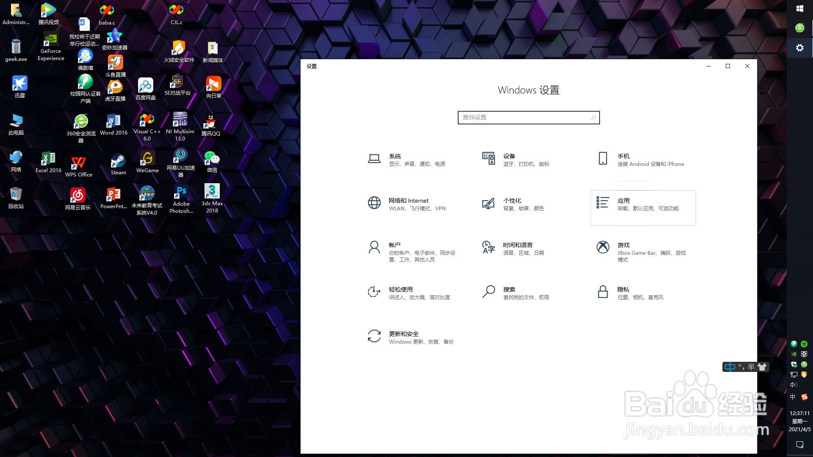Viewport: 813px width, 457px height.
Task: Click the Settings gear on the taskbar
Action: [799, 48]
